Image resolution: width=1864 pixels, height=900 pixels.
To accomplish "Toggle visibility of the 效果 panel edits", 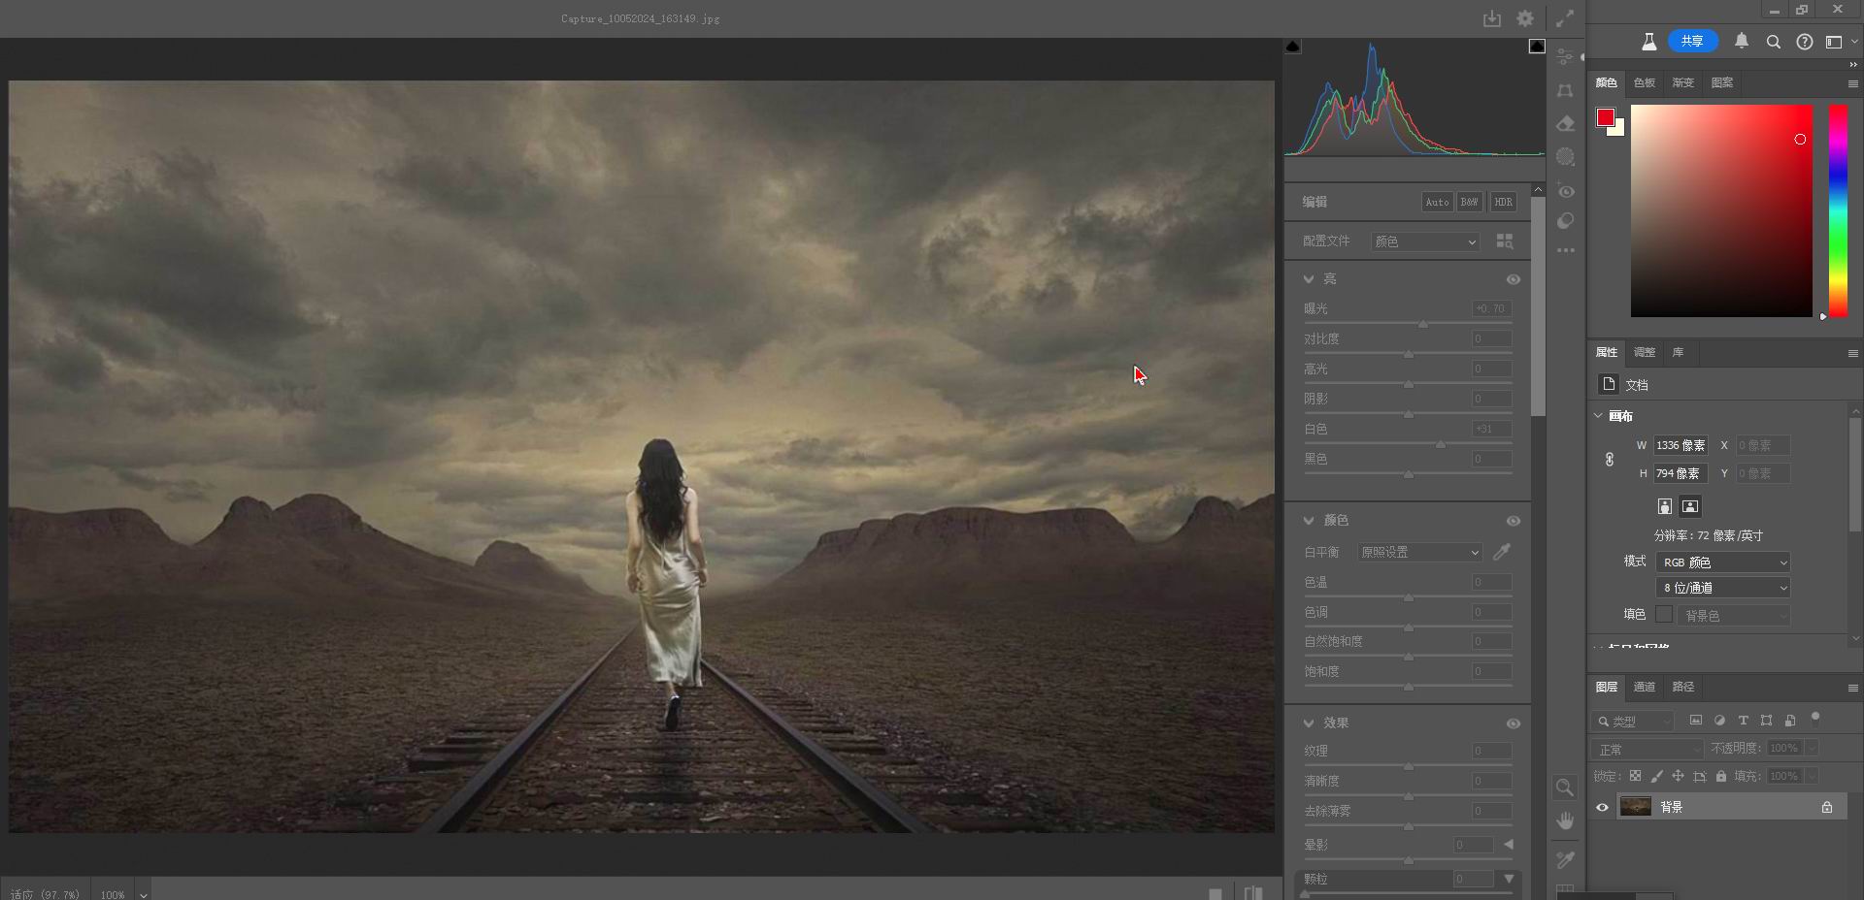I will pos(1513,723).
